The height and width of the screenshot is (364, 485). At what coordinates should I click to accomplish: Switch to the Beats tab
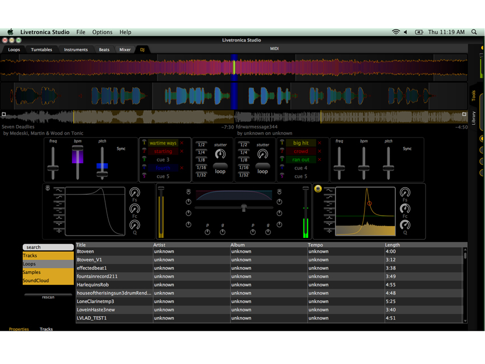(x=104, y=50)
